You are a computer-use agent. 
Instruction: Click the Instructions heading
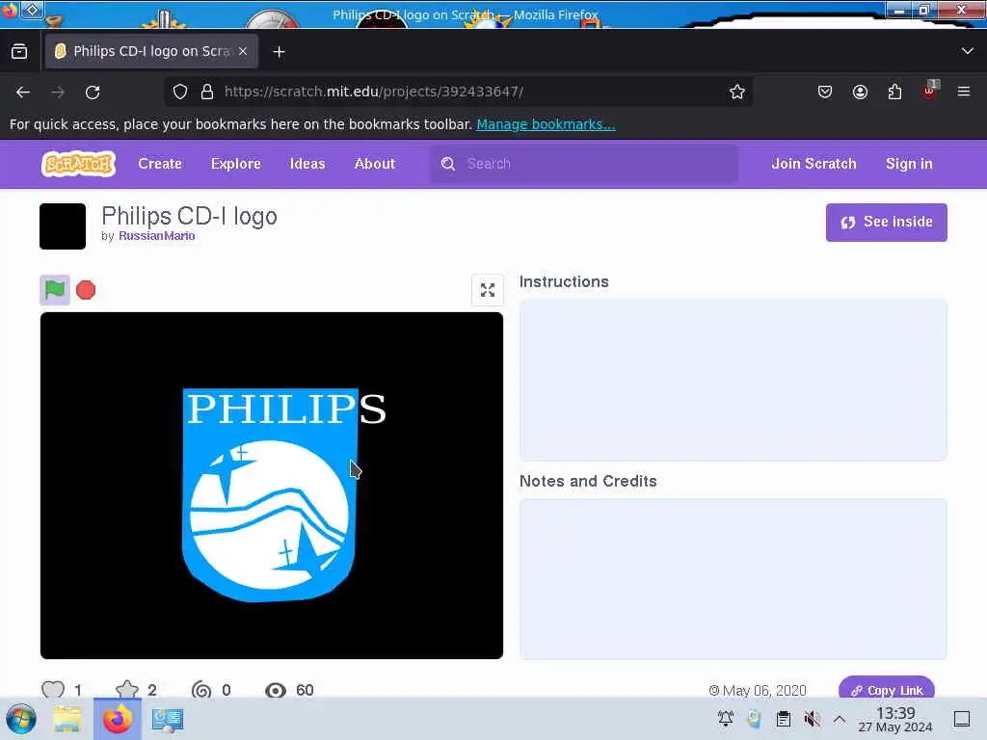click(x=564, y=282)
